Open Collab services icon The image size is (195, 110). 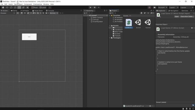(x=150, y=7)
